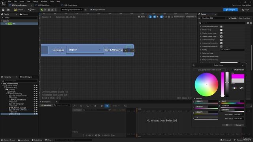Add a new animation with Animation button
The image size is (253, 142).
tap(46, 105)
